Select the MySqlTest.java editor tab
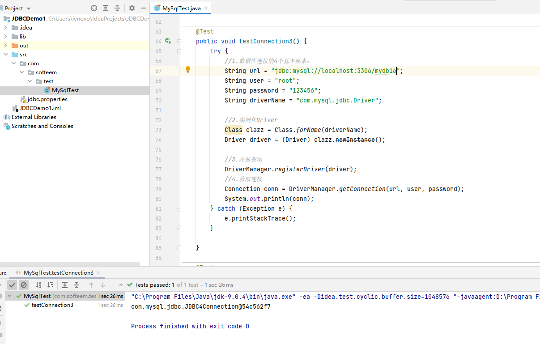The height and width of the screenshot is (344, 540). click(x=181, y=8)
